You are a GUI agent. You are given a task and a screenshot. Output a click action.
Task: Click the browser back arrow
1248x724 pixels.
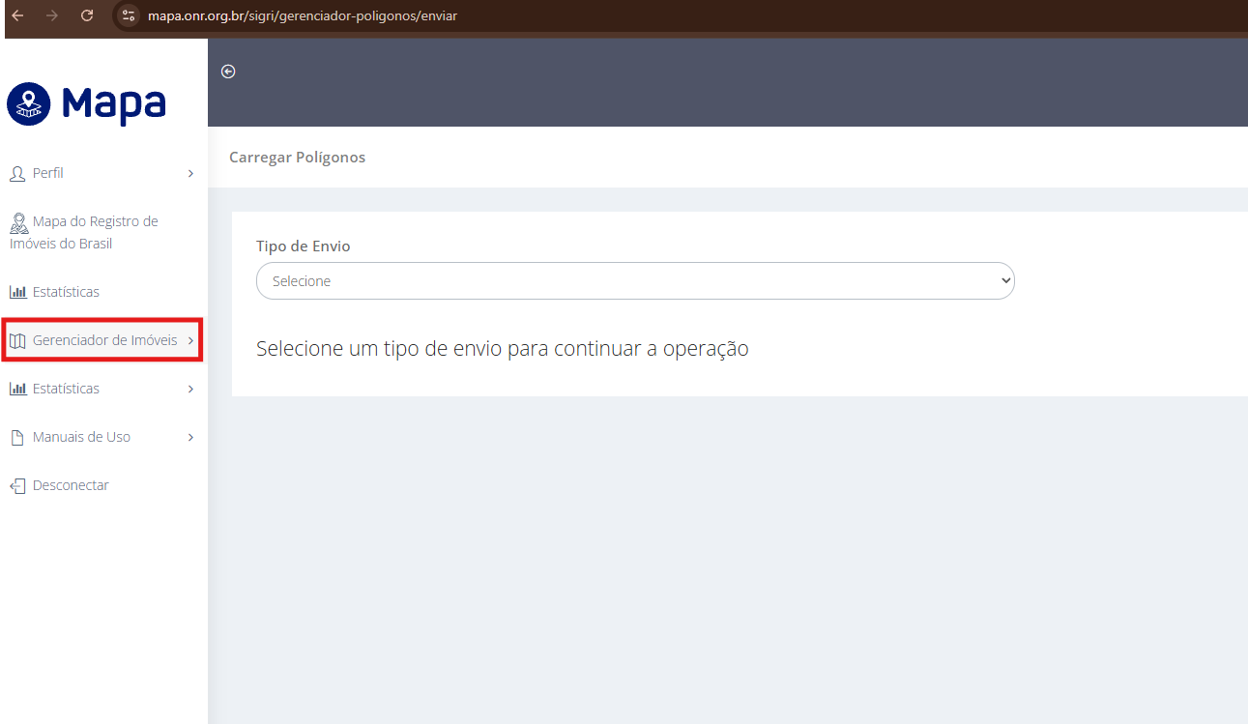17,15
